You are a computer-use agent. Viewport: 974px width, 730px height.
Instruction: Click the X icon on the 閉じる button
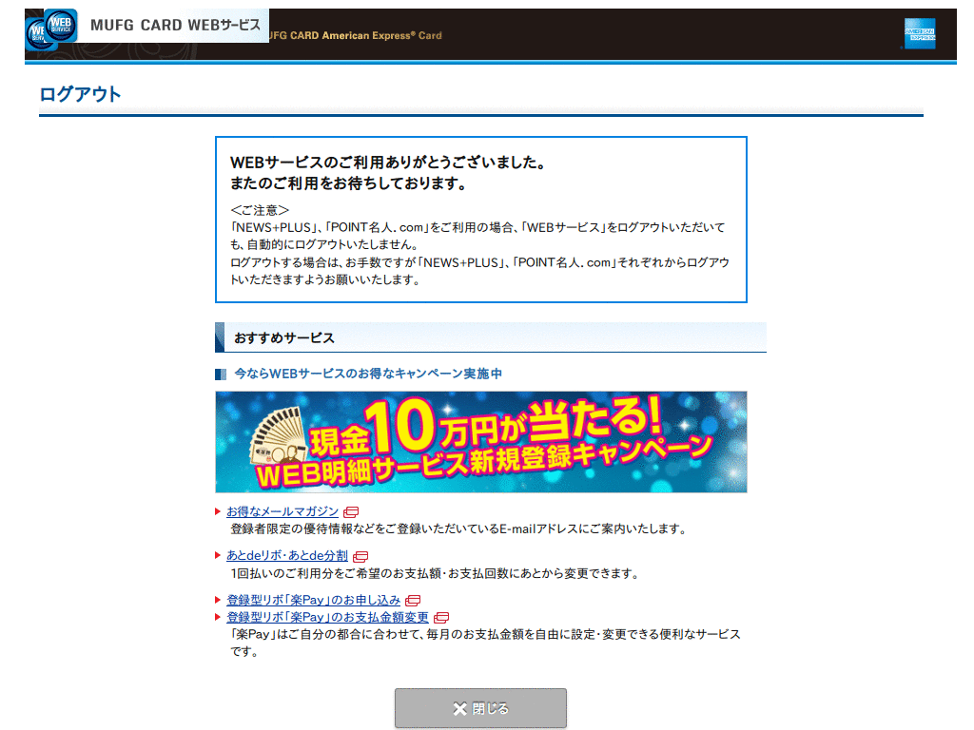click(x=459, y=708)
